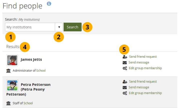Edit group membership for Petra Petterson
The height and width of the screenshot is (108, 179).
click(145, 93)
